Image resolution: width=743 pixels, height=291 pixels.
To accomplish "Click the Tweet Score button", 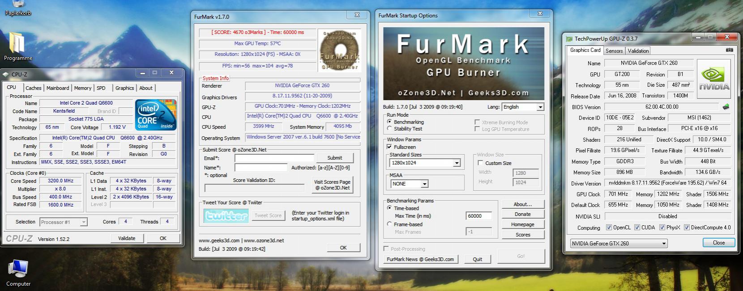I will (x=268, y=215).
